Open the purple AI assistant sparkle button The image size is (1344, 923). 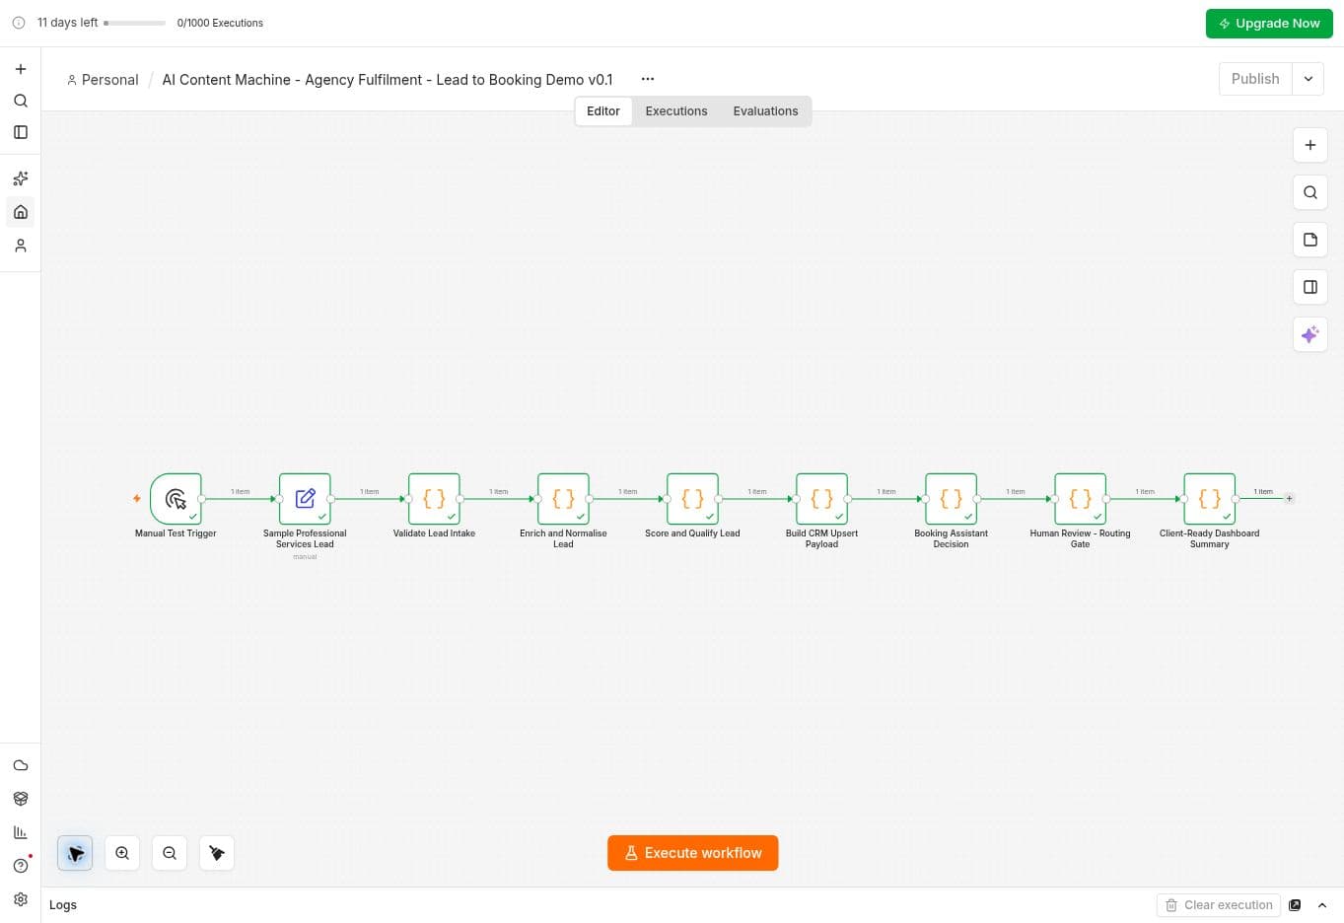pyautogui.click(x=1309, y=334)
